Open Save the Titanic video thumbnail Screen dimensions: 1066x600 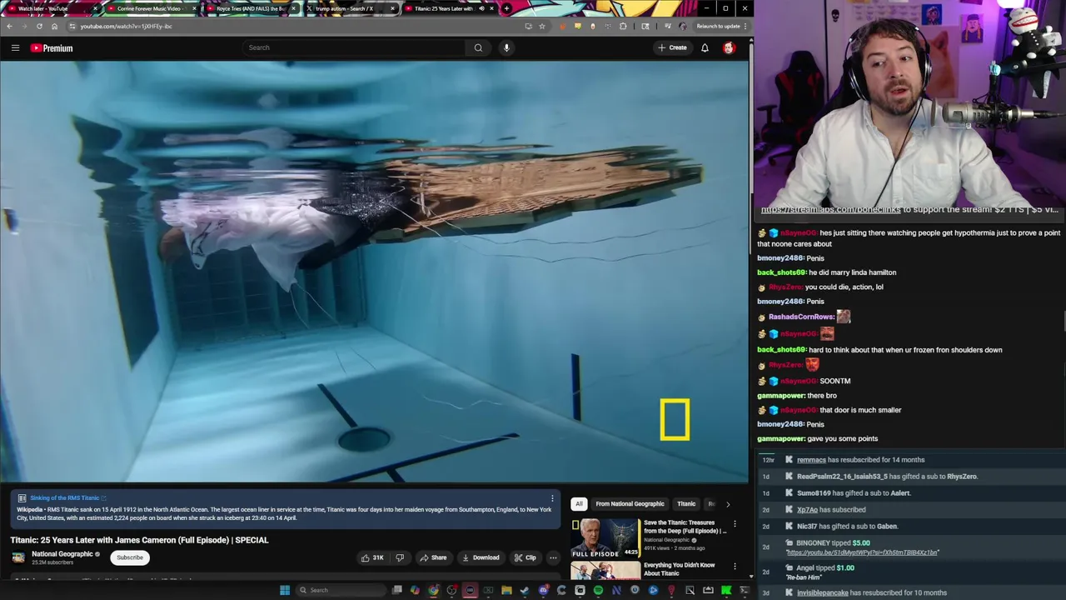pos(605,538)
